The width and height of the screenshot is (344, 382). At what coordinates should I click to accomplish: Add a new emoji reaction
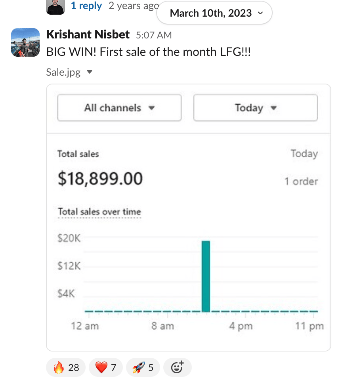click(x=177, y=367)
